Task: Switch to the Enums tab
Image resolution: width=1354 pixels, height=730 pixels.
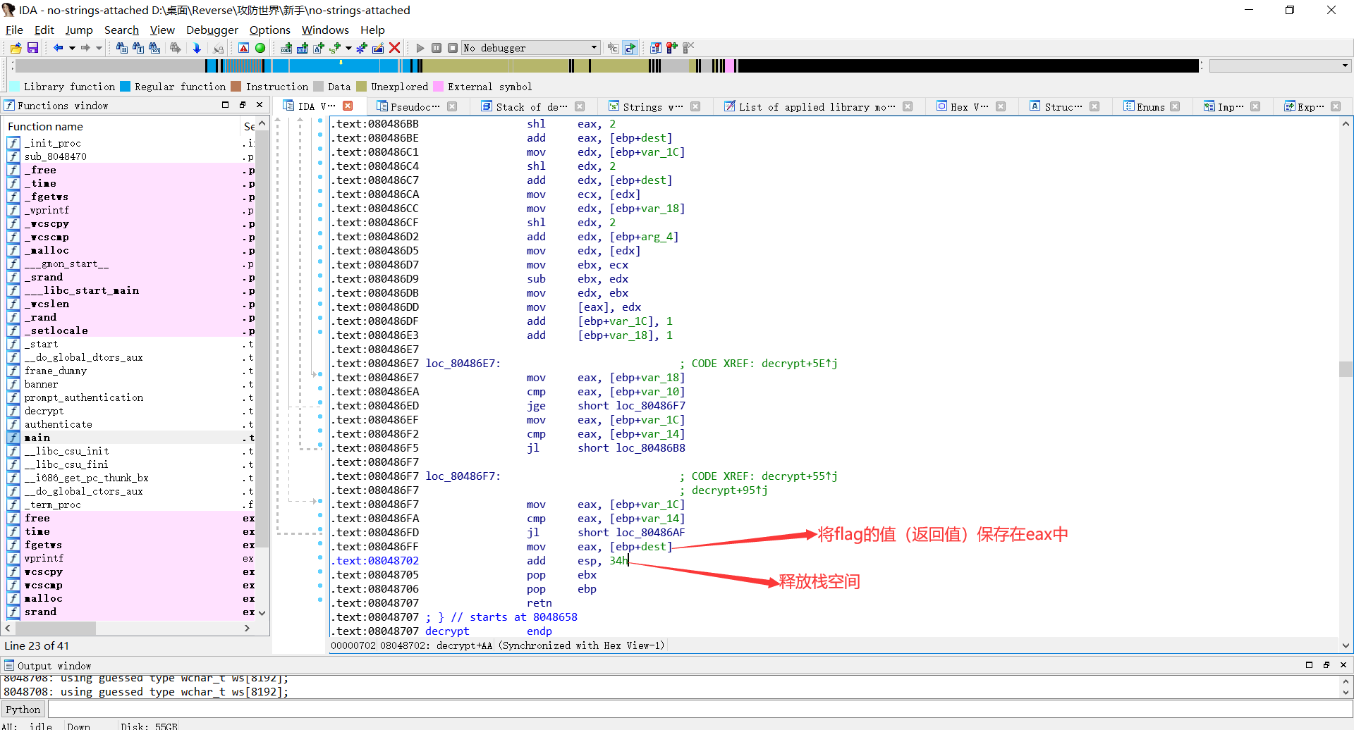Action: [x=1149, y=106]
